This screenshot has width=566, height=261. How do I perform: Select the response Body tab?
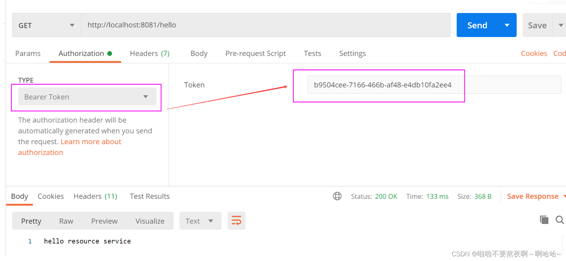tap(19, 196)
